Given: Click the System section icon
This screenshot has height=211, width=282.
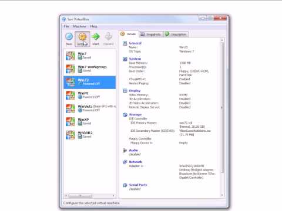Looking at the screenshot, I should pos(125,59).
